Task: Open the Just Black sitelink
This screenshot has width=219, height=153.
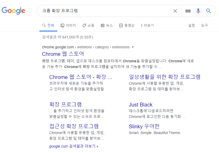Action: pos(141,105)
